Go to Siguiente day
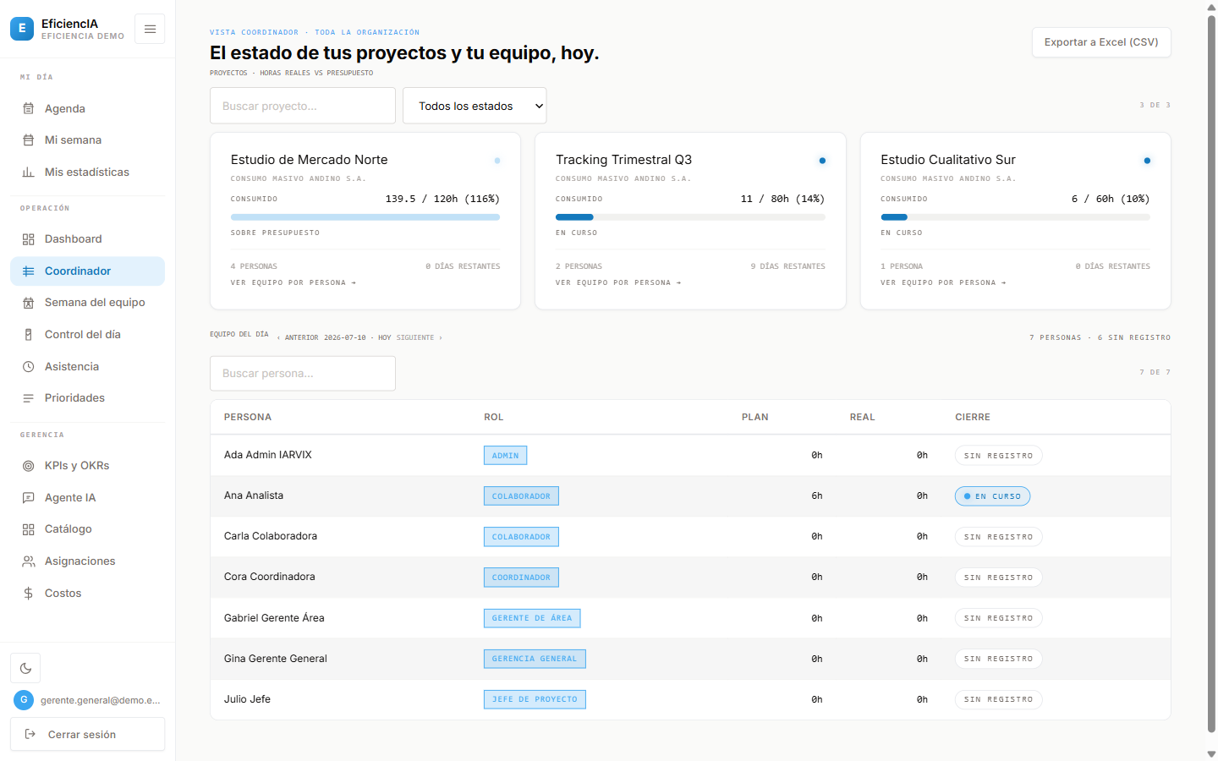This screenshot has height=761, width=1218. coord(420,337)
